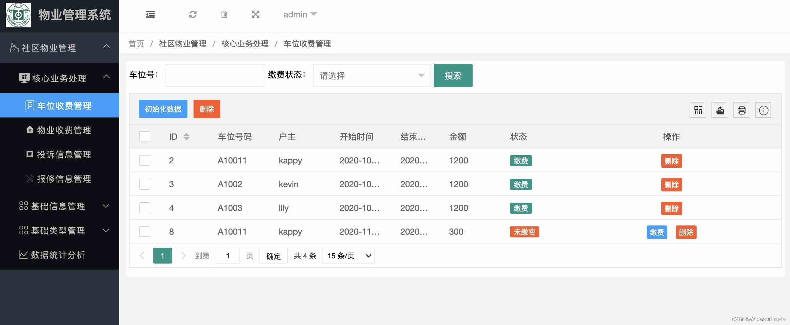Click the circles icon beside 基础类型管理
790x325 pixels.
[x=24, y=230]
